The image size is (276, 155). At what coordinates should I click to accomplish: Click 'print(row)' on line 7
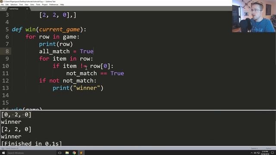(x=56, y=44)
